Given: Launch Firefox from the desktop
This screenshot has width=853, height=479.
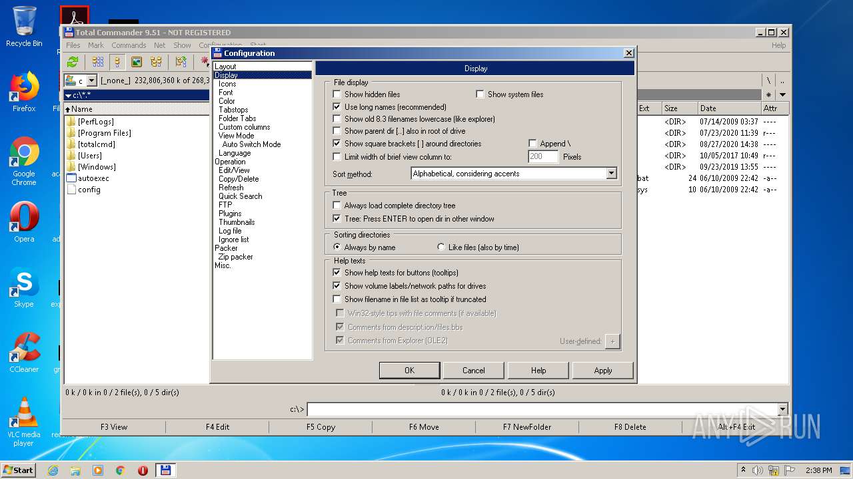Looking at the screenshot, I should 24,92.
